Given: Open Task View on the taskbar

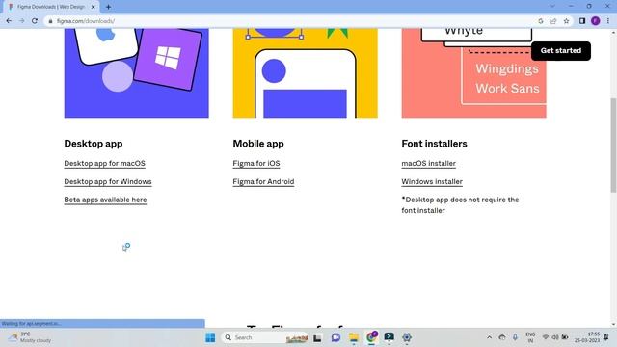Looking at the screenshot, I should pos(317,337).
